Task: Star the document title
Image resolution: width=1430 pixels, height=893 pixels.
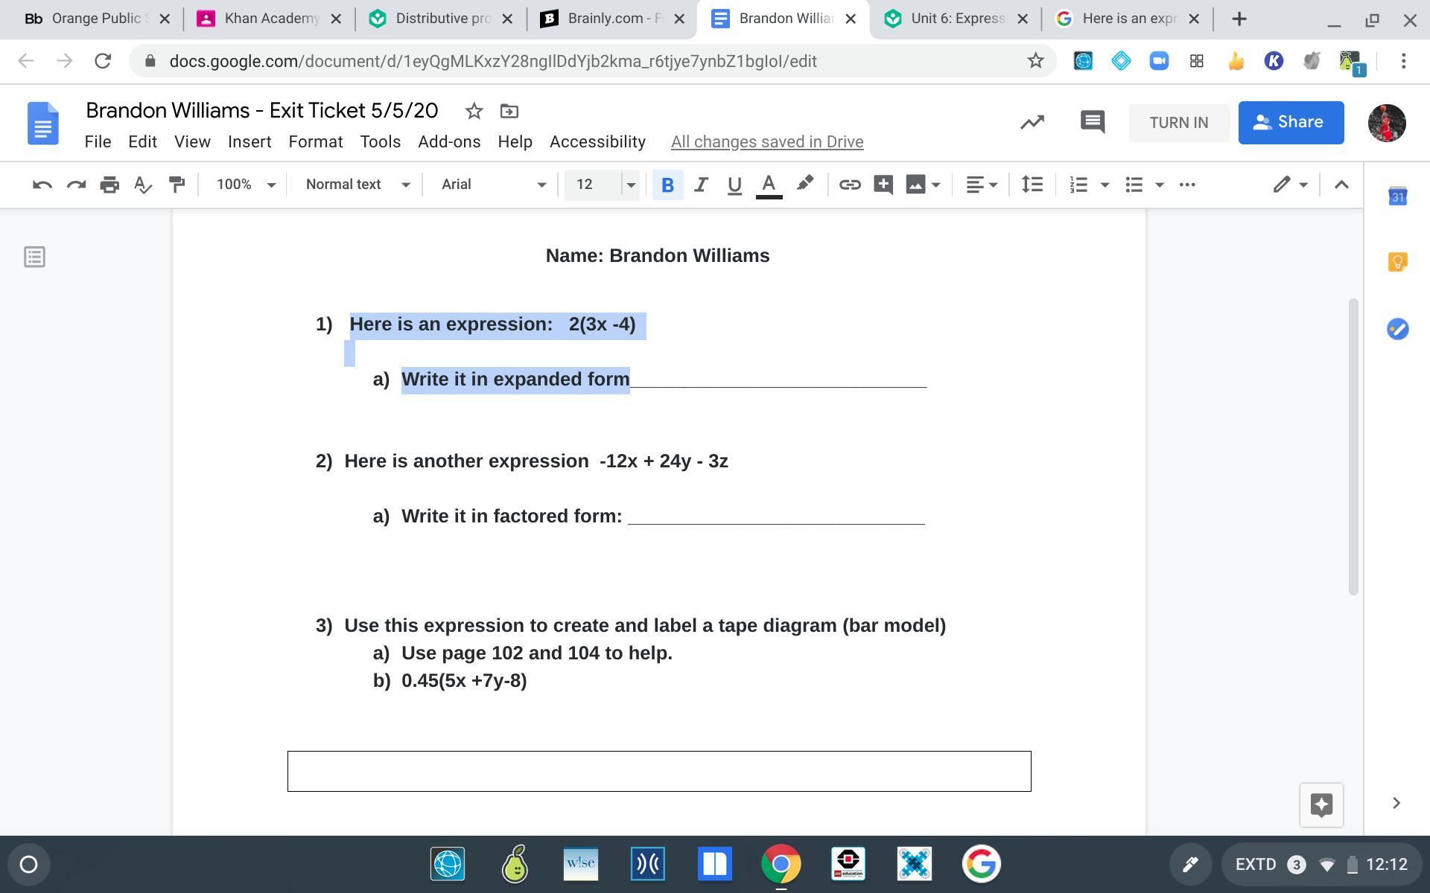Action: [x=474, y=112]
